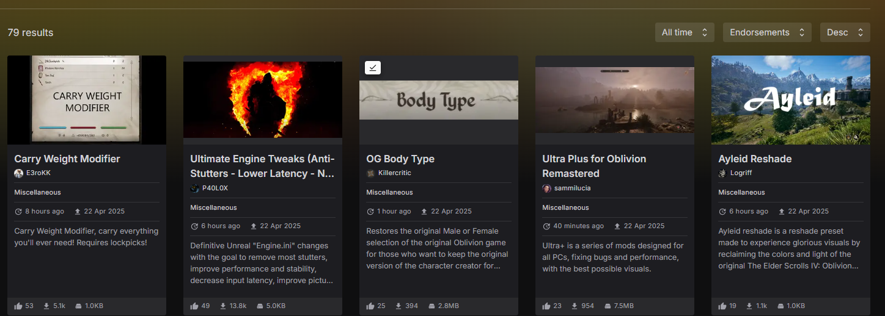Click P40L0X's avatar icon
This screenshot has height=316, width=885.
tap(194, 188)
